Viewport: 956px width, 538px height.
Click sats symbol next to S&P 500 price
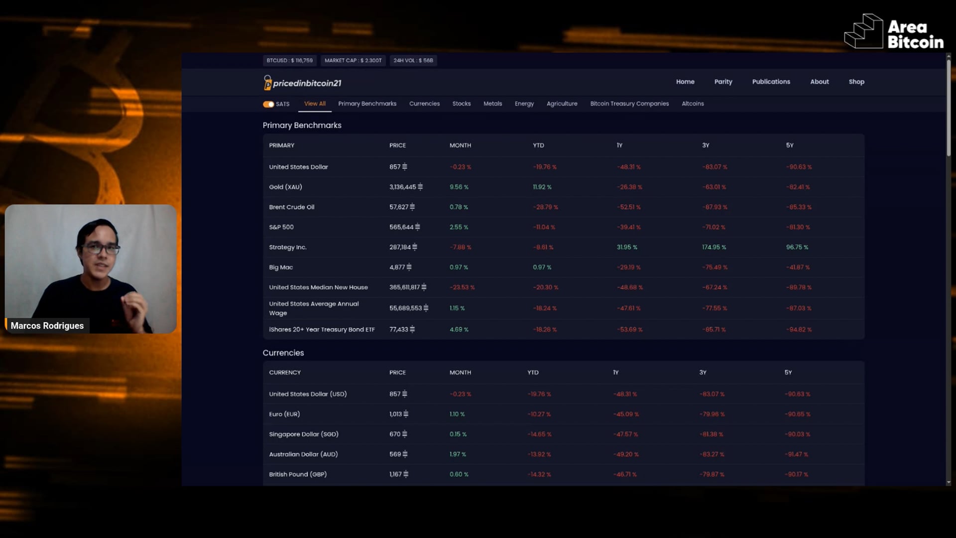417,227
